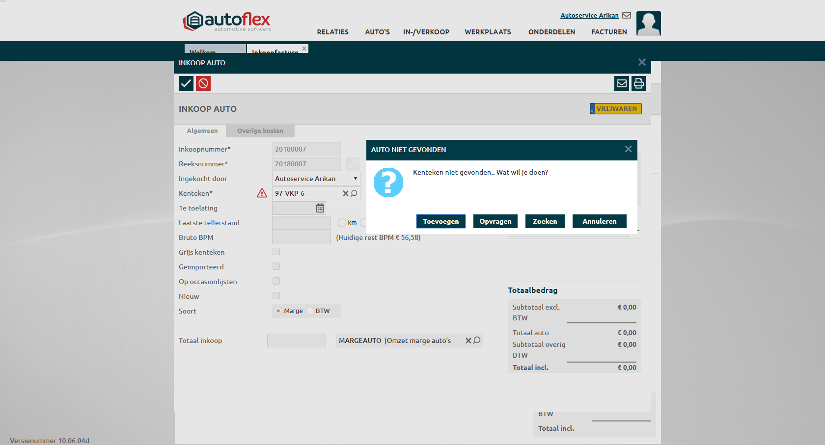Screen dimensions: 825x445
Task: Click the red cancel icon
Action: point(203,83)
